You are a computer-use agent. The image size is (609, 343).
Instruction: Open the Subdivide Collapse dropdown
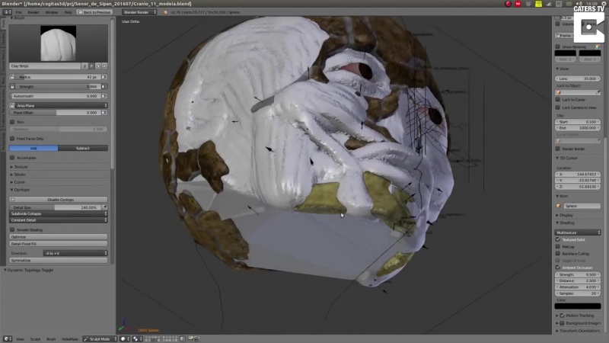pyautogui.click(x=59, y=214)
